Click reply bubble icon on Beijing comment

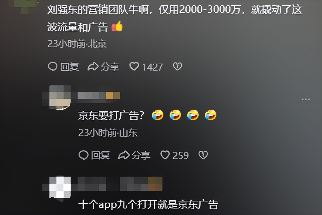pos(53,67)
